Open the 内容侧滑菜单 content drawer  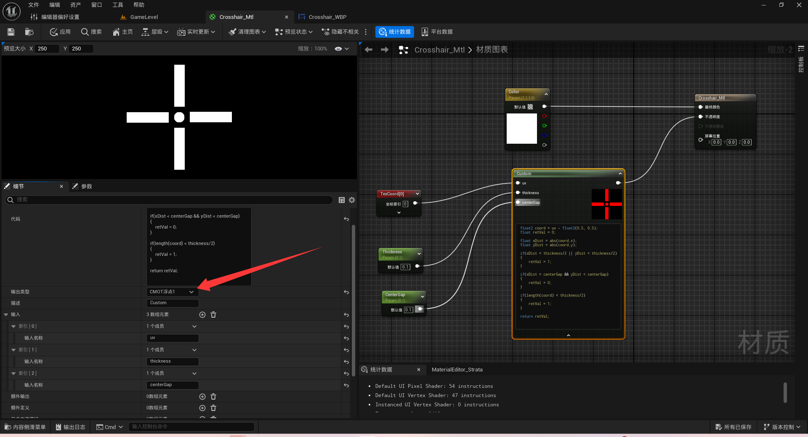click(x=25, y=427)
